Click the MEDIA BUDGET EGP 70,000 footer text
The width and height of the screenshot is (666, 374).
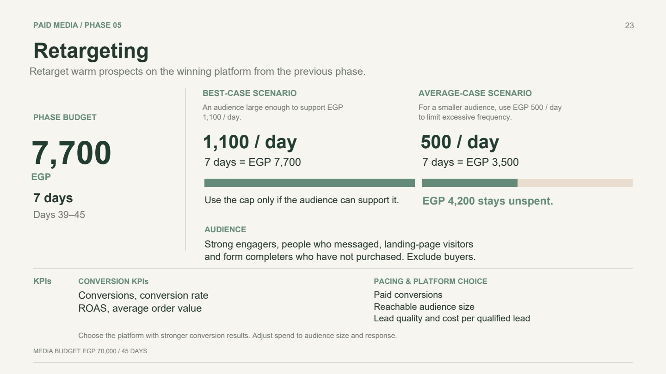(x=90, y=351)
